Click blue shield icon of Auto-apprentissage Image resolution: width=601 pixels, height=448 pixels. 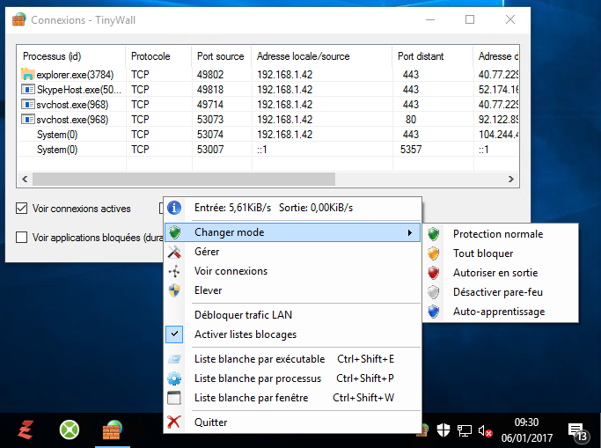(x=434, y=312)
